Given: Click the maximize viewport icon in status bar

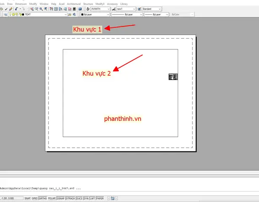Looking at the screenshot, I should click(x=112, y=198).
